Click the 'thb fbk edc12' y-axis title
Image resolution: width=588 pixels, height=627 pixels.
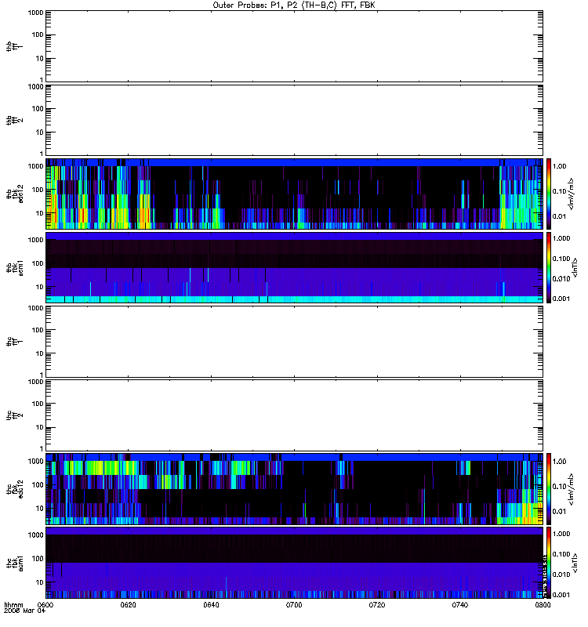pos(15,194)
